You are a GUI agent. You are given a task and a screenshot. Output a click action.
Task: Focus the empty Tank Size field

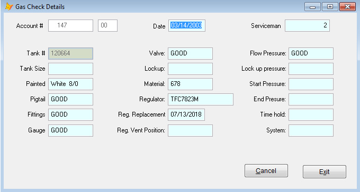tap(70, 69)
